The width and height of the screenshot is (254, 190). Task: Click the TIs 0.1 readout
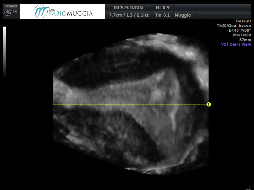tap(162, 15)
